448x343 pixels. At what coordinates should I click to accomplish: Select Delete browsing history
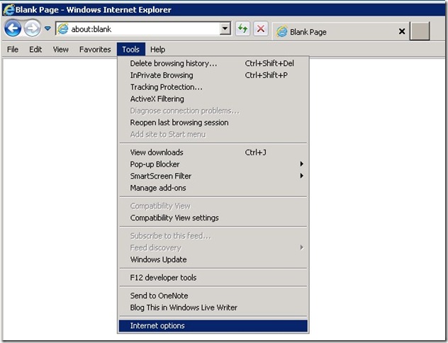pyautogui.click(x=174, y=64)
